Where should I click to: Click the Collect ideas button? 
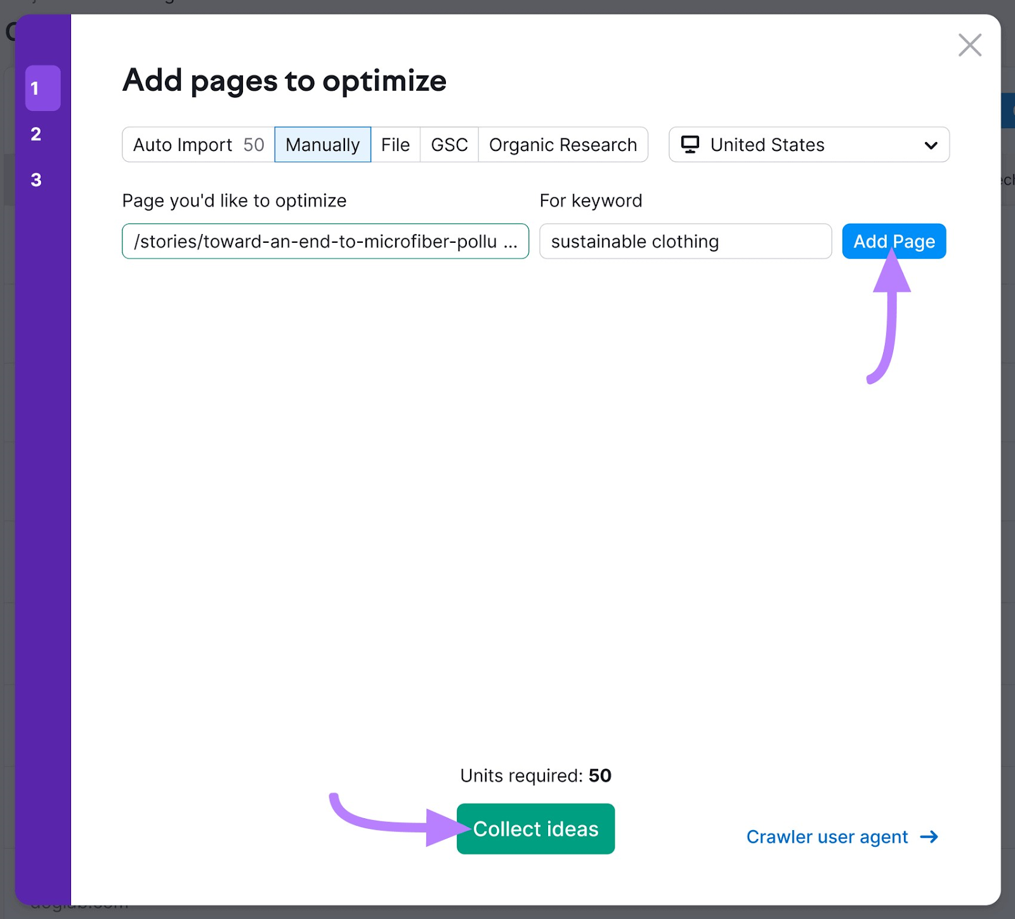535,828
